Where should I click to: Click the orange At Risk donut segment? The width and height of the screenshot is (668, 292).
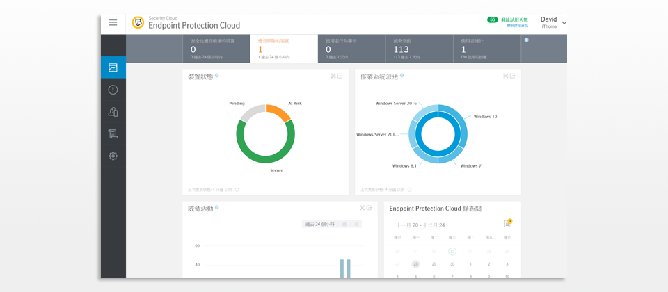[278, 111]
